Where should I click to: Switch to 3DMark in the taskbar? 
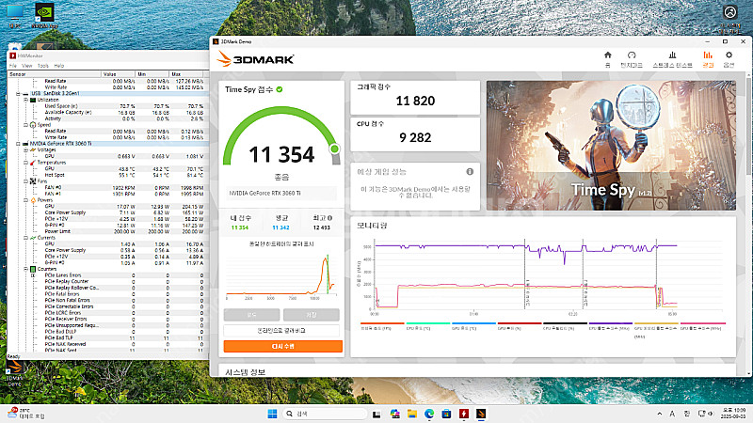[x=481, y=414]
